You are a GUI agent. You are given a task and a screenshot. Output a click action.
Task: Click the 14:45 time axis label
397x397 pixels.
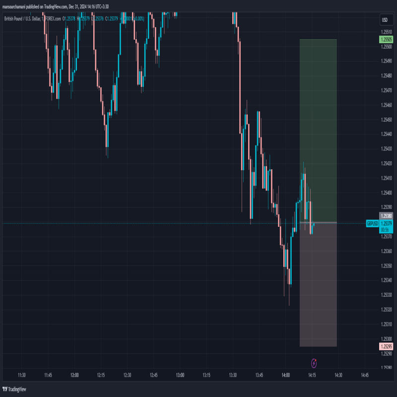(x=365, y=375)
